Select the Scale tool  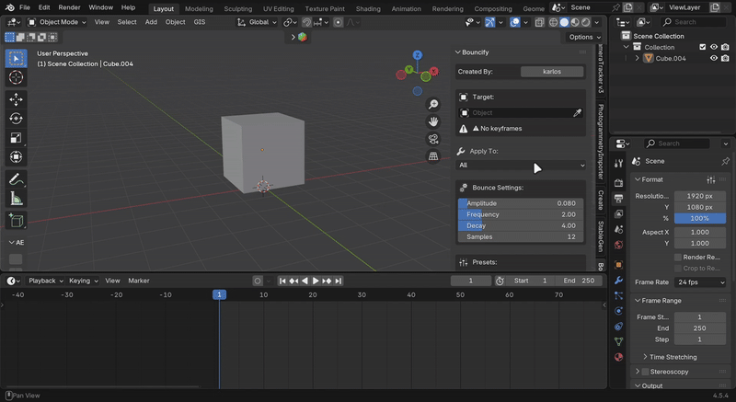(16, 138)
